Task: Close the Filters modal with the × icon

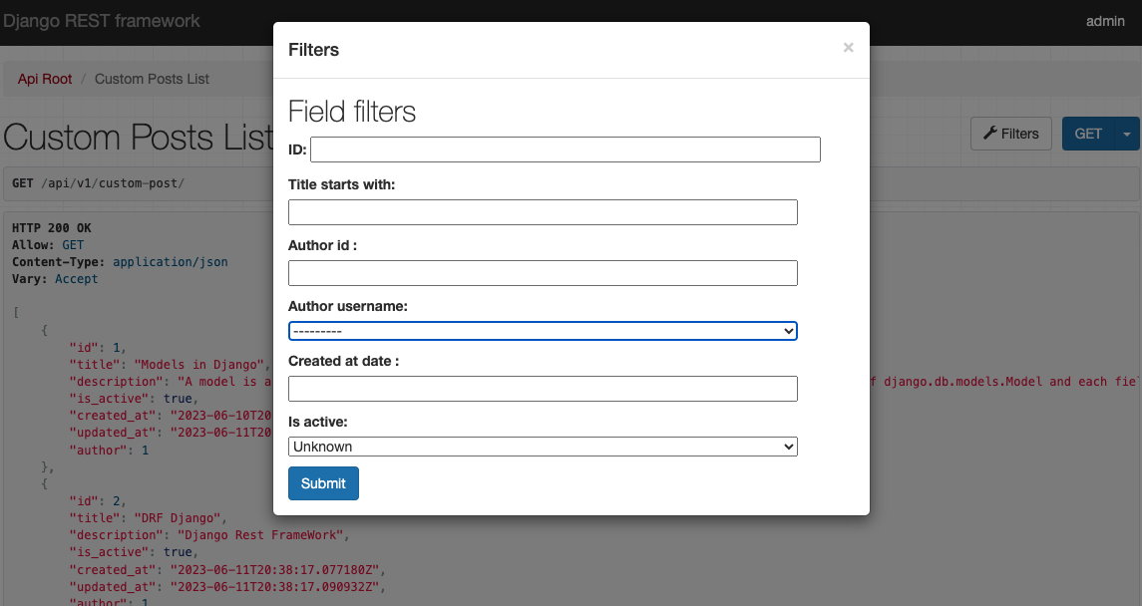Action: click(x=848, y=47)
